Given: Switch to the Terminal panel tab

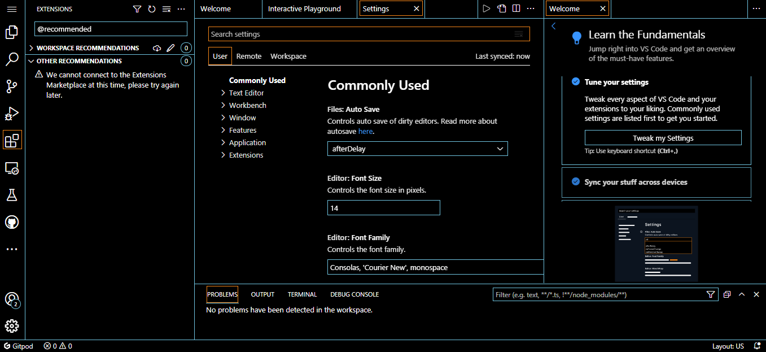Looking at the screenshot, I should click(x=302, y=294).
